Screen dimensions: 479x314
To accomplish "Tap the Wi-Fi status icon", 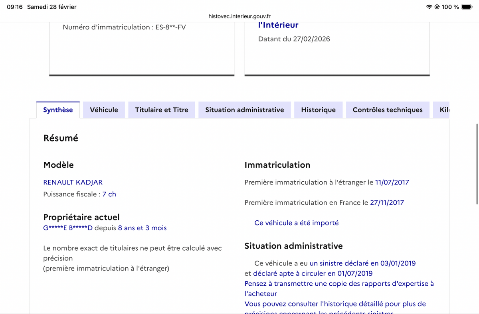I will point(429,7).
